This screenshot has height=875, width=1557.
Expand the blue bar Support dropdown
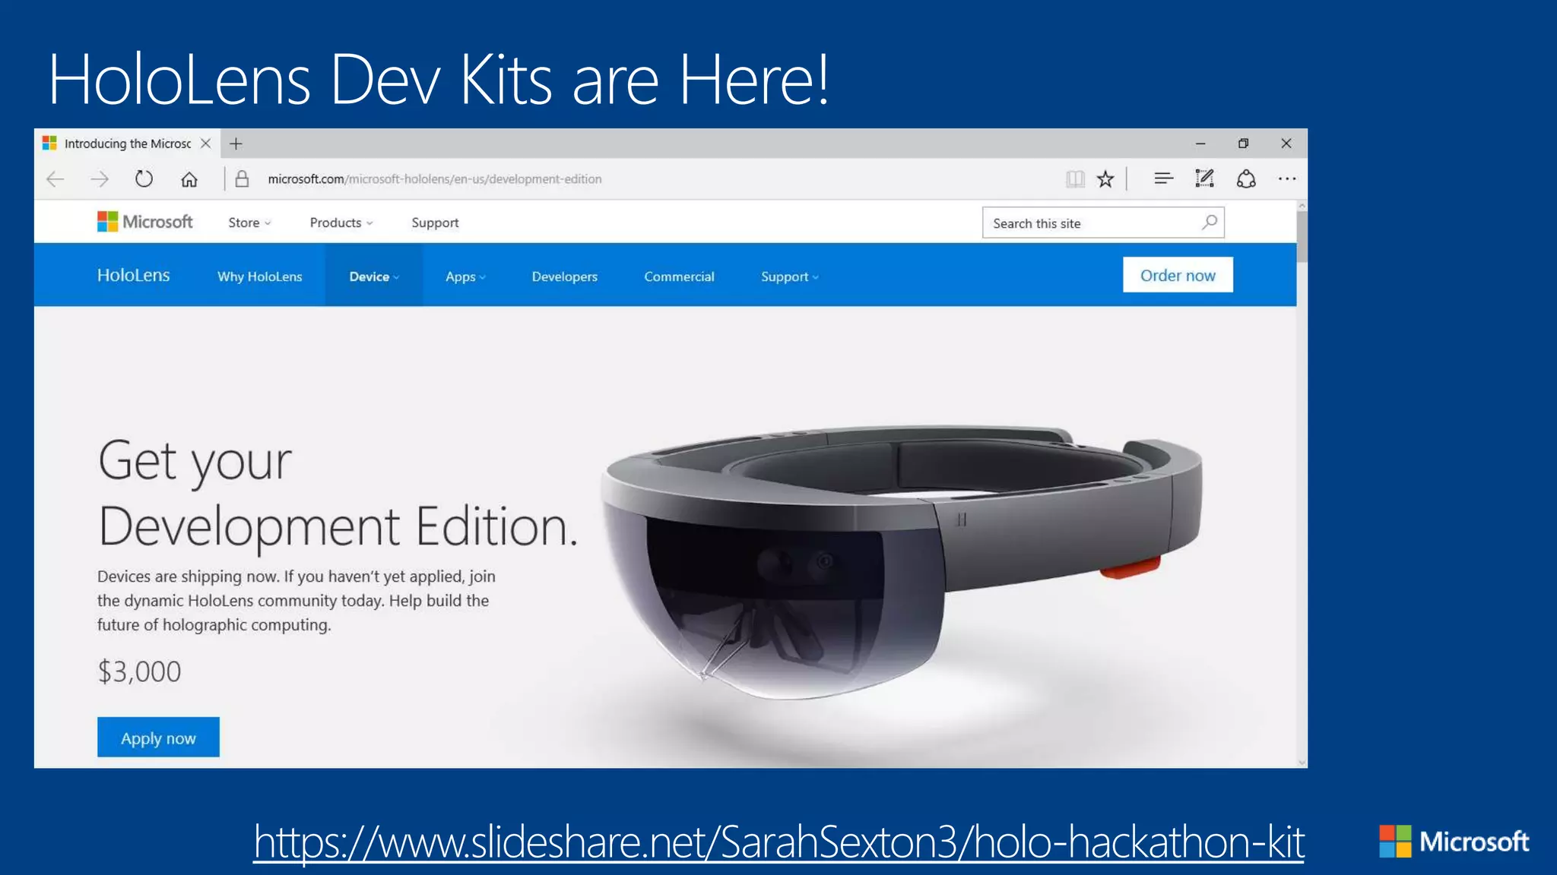coord(790,276)
